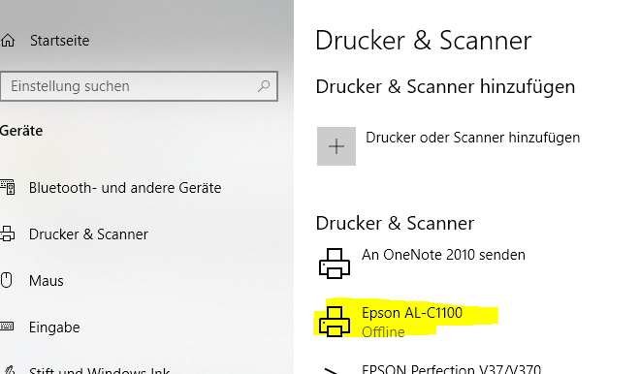Open Stift und Windows Ink settings
The height and width of the screenshot is (374, 640).
tap(99, 369)
